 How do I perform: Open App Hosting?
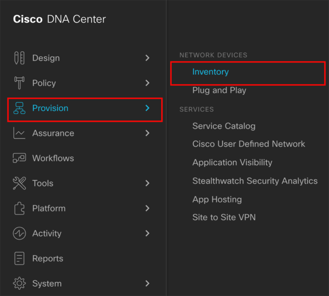click(x=217, y=200)
